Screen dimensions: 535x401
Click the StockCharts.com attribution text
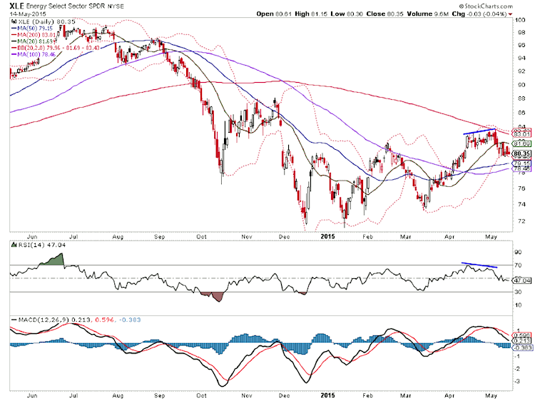coord(486,6)
